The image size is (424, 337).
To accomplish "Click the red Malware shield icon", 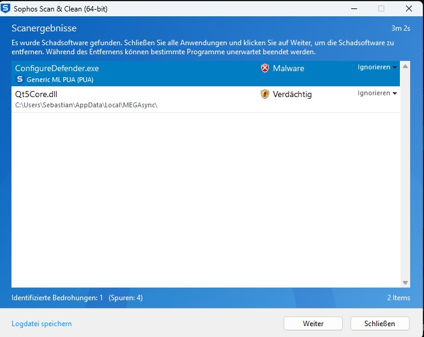I will click(x=265, y=68).
